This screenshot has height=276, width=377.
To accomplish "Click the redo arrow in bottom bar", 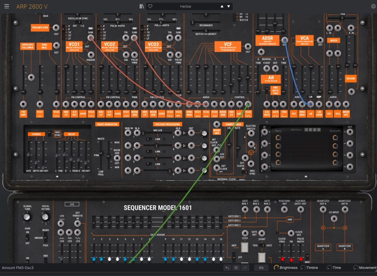I will [245, 268].
